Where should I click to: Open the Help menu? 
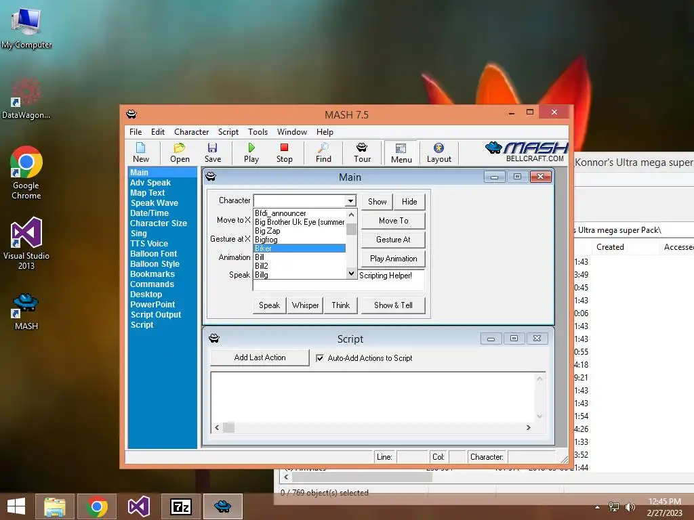click(325, 132)
